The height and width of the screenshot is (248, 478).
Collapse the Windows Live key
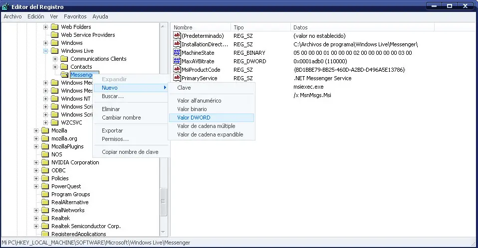45,51
